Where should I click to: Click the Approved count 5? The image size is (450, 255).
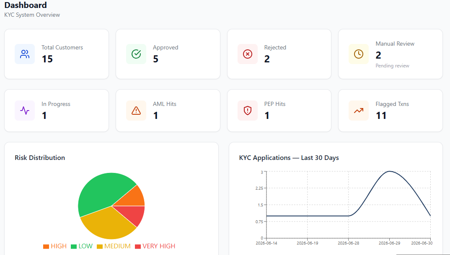pos(155,59)
